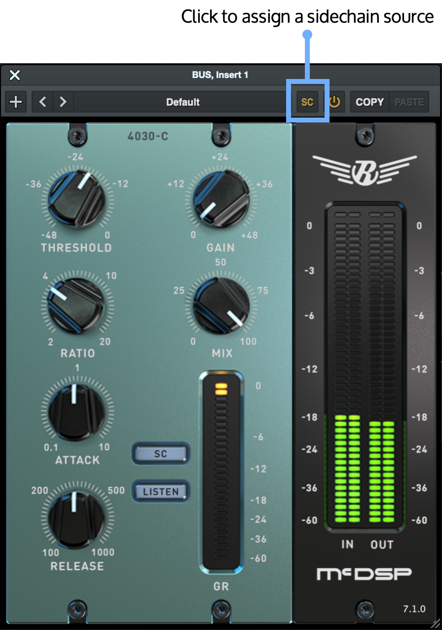Click the McDSP logo

[x=364, y=574]
